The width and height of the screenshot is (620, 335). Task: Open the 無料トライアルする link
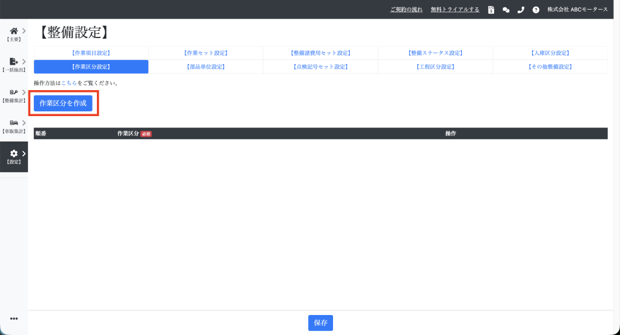coord(455,10)
